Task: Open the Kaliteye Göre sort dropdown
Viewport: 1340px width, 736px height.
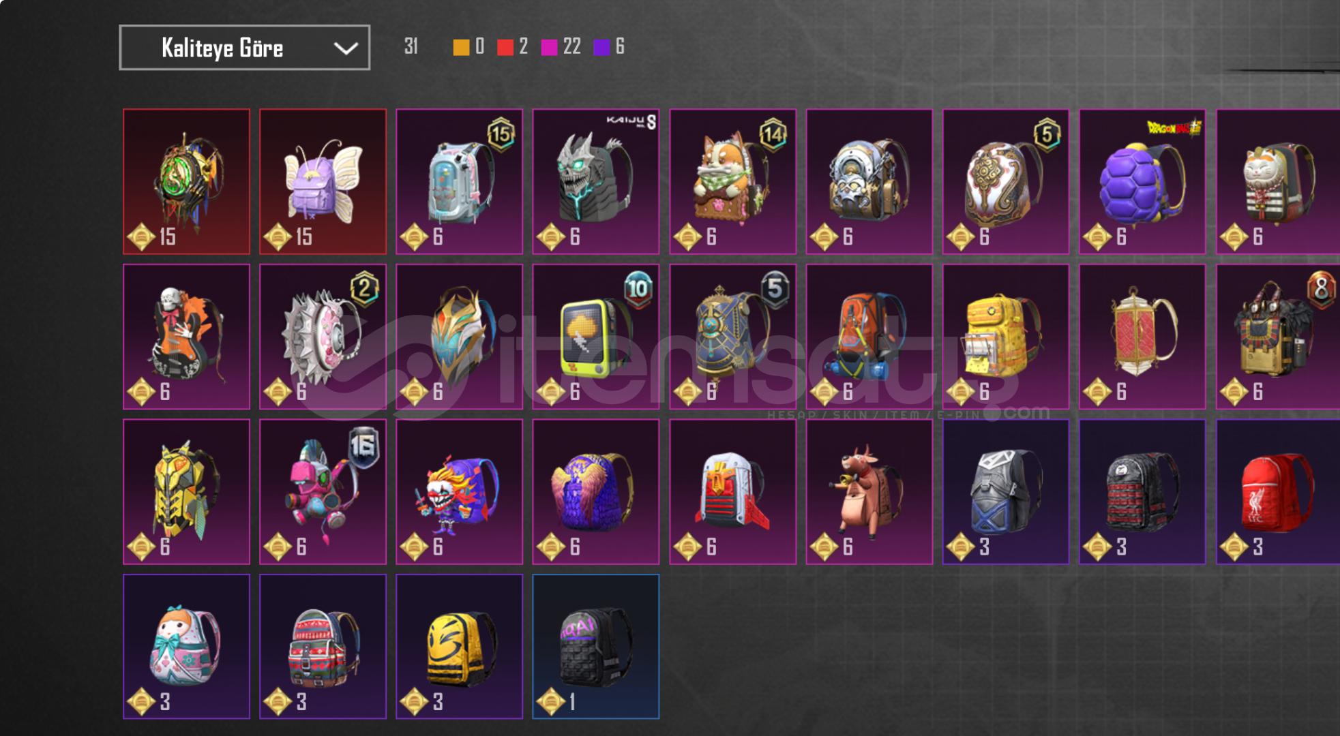Action: tap(245, 48)
